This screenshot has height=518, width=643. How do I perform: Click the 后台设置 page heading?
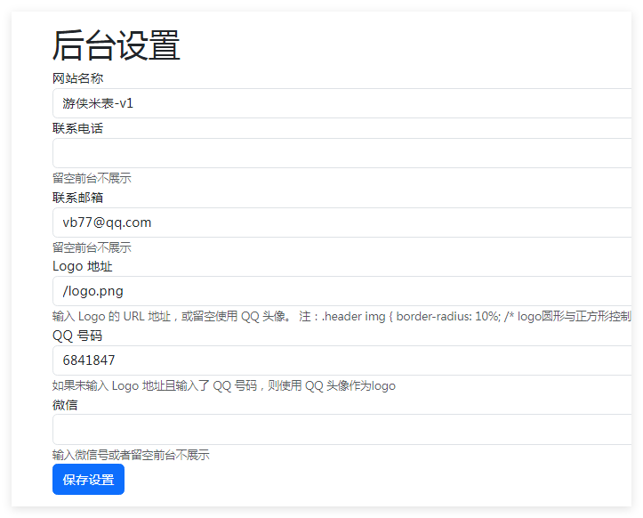pos(117,45)
